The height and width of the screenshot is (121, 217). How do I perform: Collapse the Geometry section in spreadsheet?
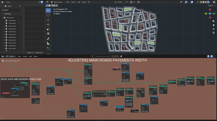[x=3, y=14]
